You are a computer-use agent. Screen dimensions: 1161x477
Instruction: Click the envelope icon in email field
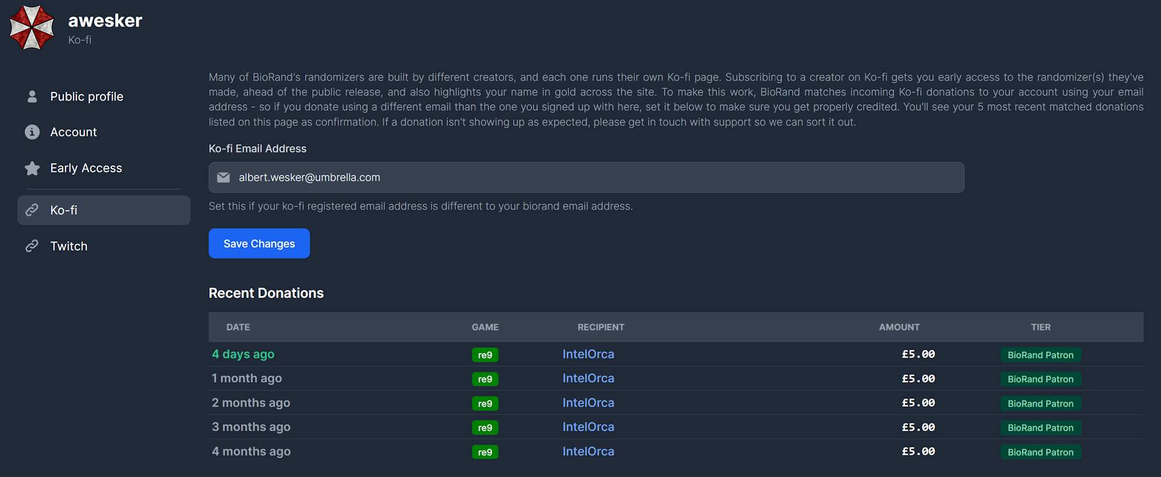pos(223,178)
